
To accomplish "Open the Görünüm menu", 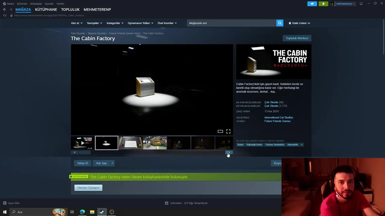I will 22,4.
